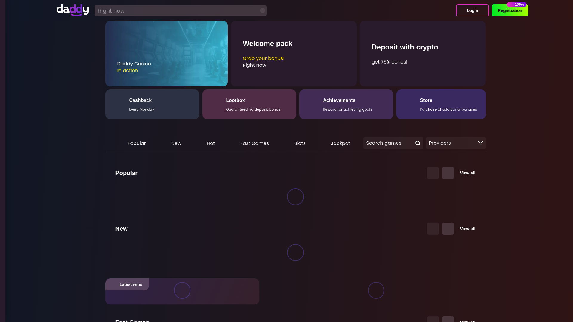The image size is (573, 322).
Task: Click View all in the New section
Action: (468, 229)
